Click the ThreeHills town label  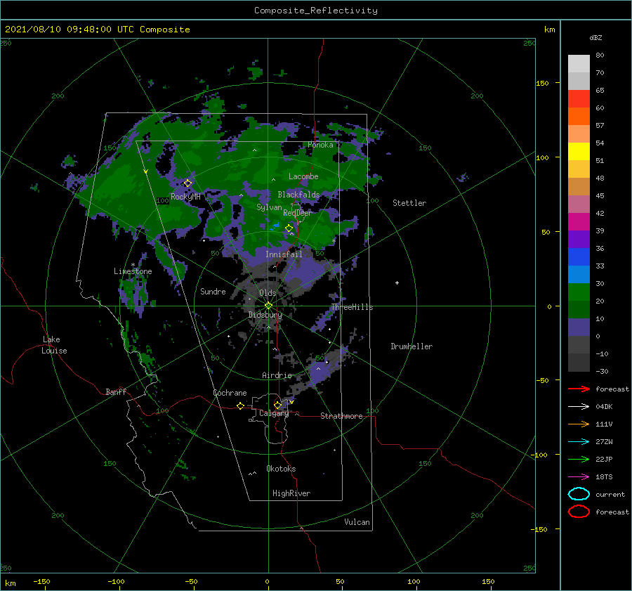[352, 307]
